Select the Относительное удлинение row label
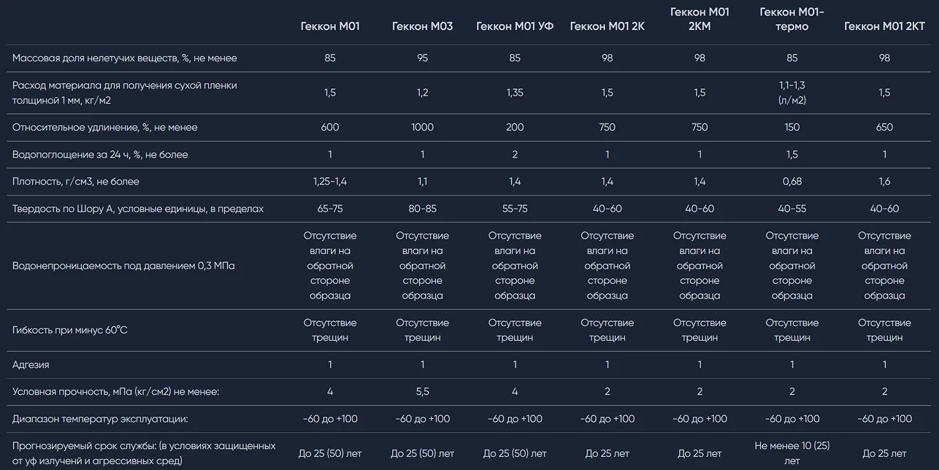The image size is (939, 470). [105, 127]
